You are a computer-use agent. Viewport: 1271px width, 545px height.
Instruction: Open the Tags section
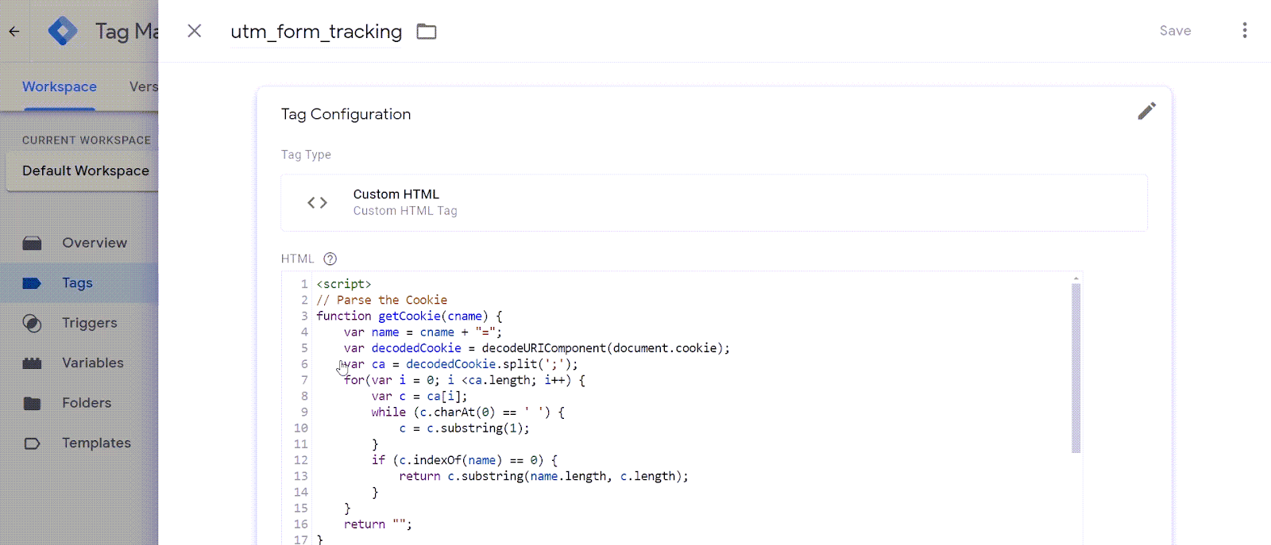(79, 283)
